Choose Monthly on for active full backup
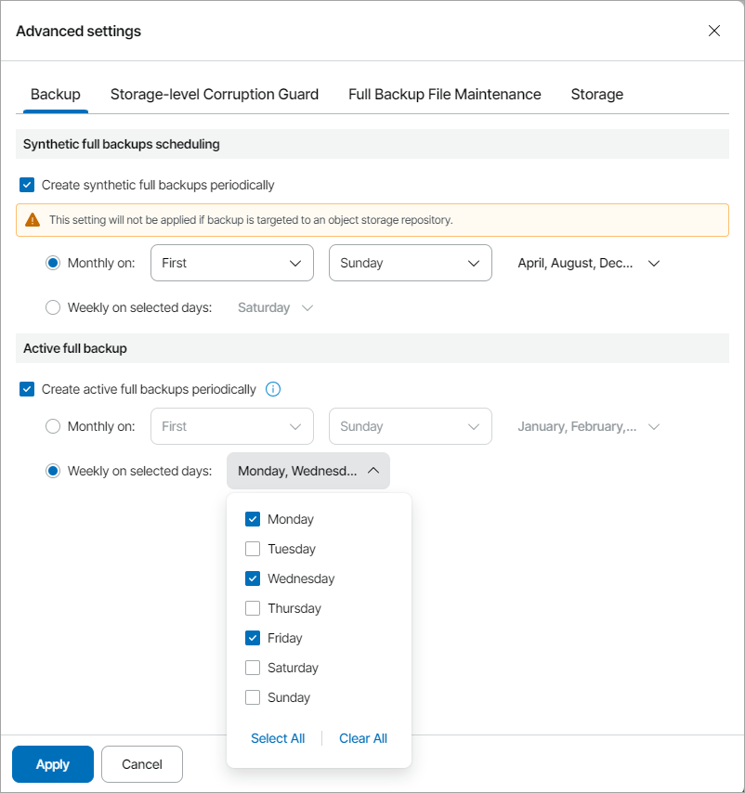Image resolution: width=745 pixels, height=793 pixels. point(53,426)
